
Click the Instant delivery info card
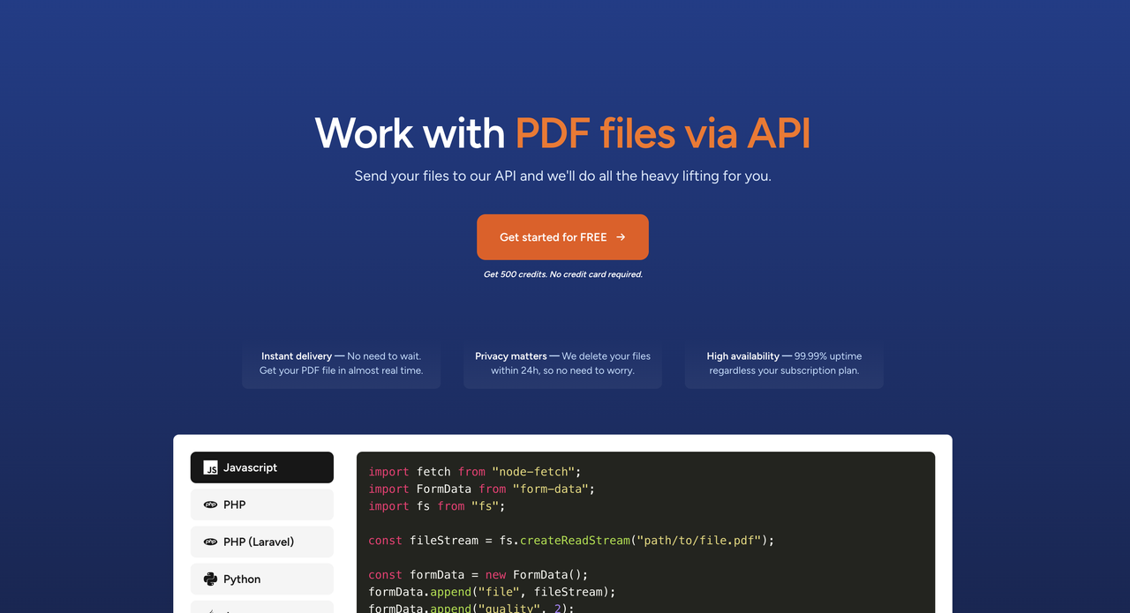tap(341, 363)
